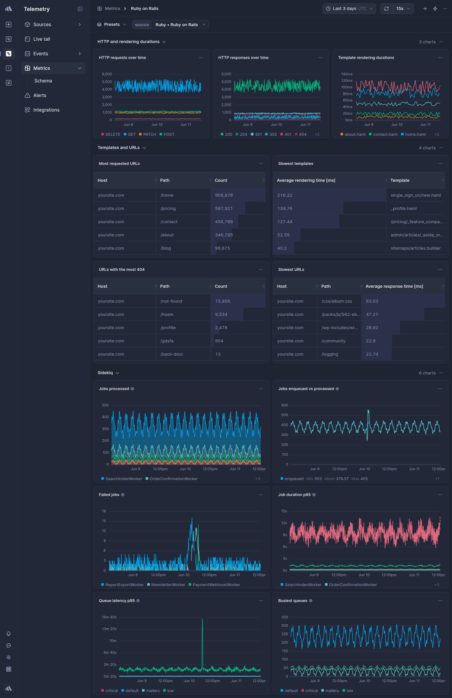
Task: Toggle 404 series in HTTP responses legend
Action: tap(301, 135)
